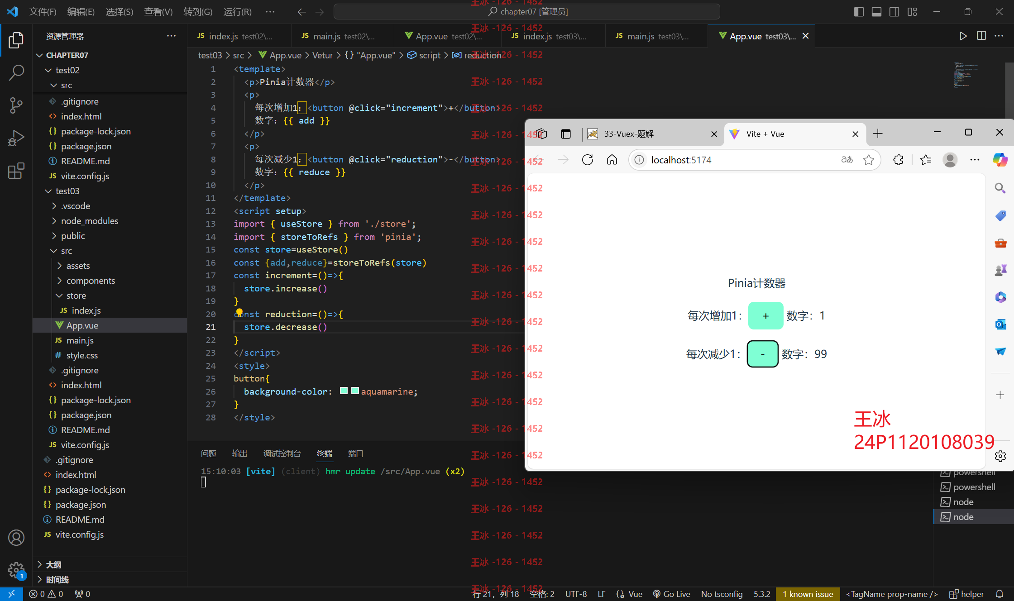Open browser Settings and more menu
Image resolution: width=1014 pixels, height=601 pixels.
(x=975, y=160)
